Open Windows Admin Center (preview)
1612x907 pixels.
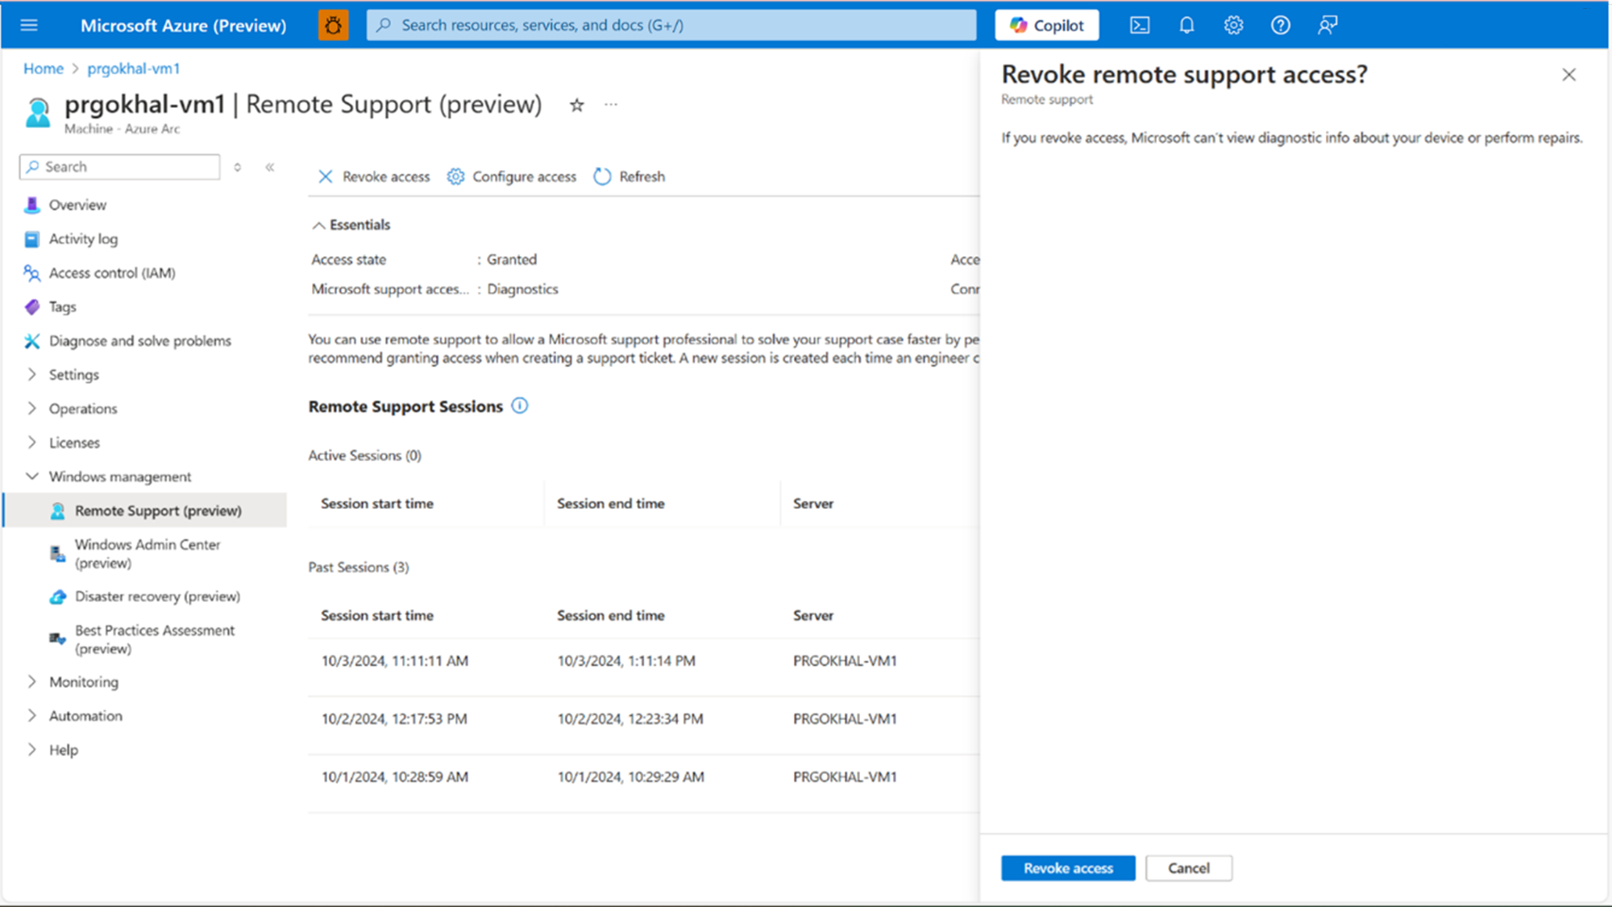click(x=147, y=553)
